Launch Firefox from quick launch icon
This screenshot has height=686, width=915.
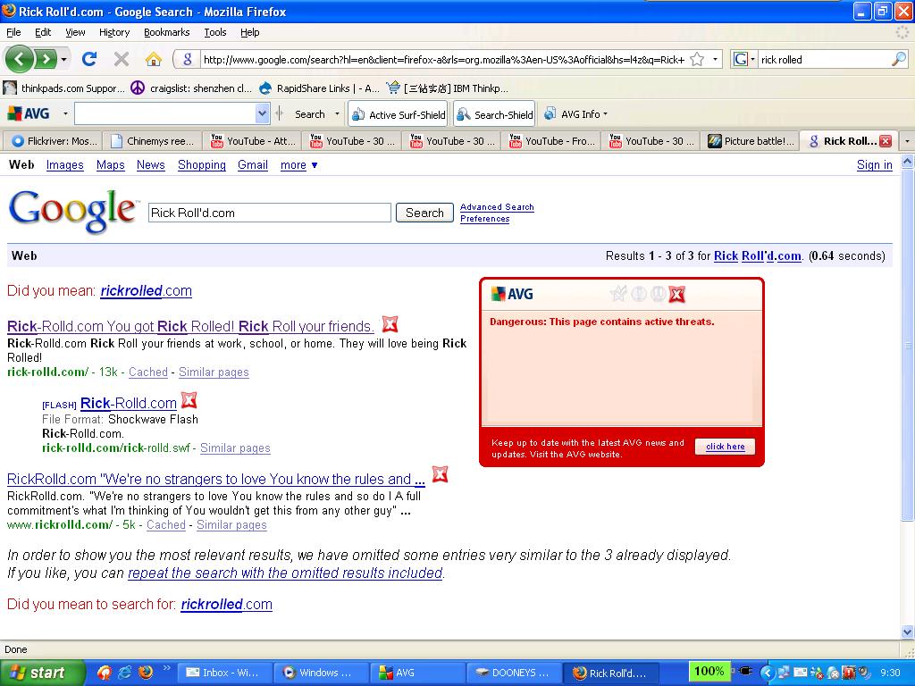[146, 673]
